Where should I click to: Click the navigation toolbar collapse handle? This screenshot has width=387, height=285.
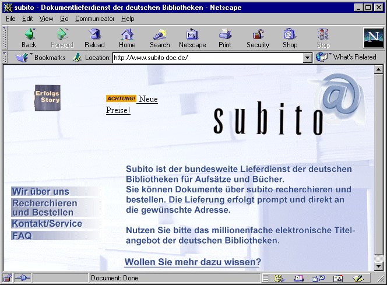pyautogui.click(x=5, y=38)
